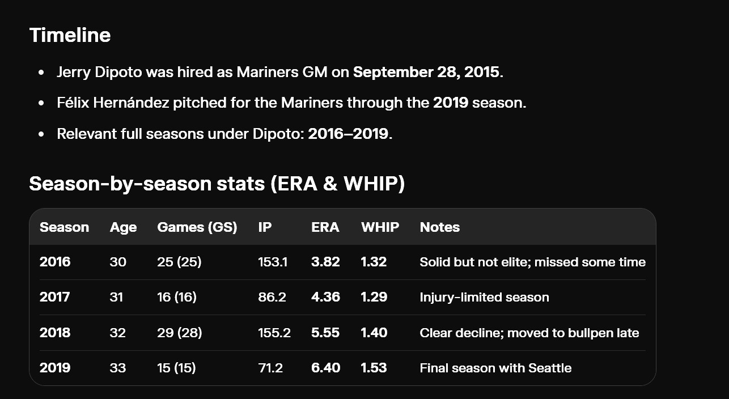Image resolution: width=729 pixels, height=399 pixels.
Task: Click the 6.40 ERA value
Action: pos(325,368)
